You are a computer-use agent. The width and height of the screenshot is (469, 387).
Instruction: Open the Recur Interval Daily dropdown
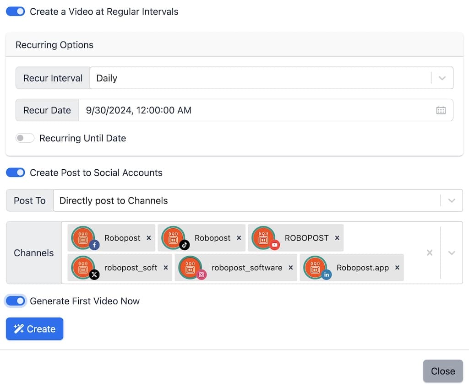[271, 78]
